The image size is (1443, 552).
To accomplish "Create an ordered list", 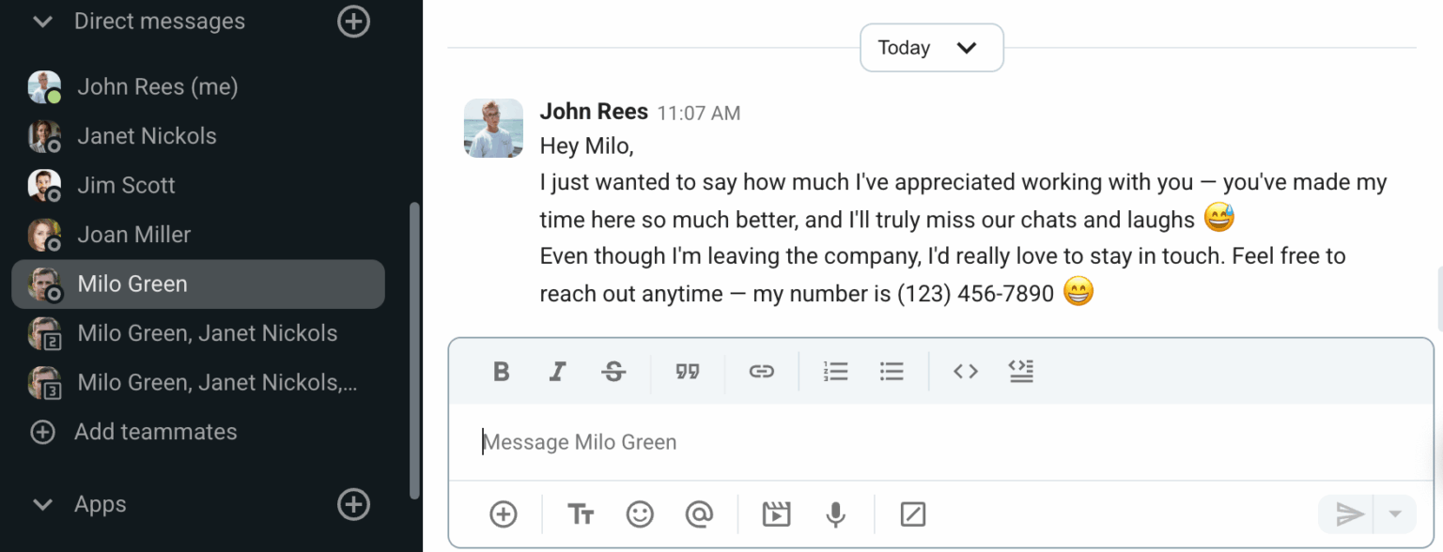I will pos(835,371).
